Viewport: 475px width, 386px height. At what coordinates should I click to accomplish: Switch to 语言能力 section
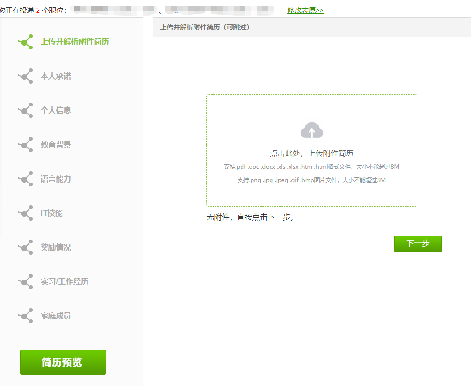tap(56, 179)
